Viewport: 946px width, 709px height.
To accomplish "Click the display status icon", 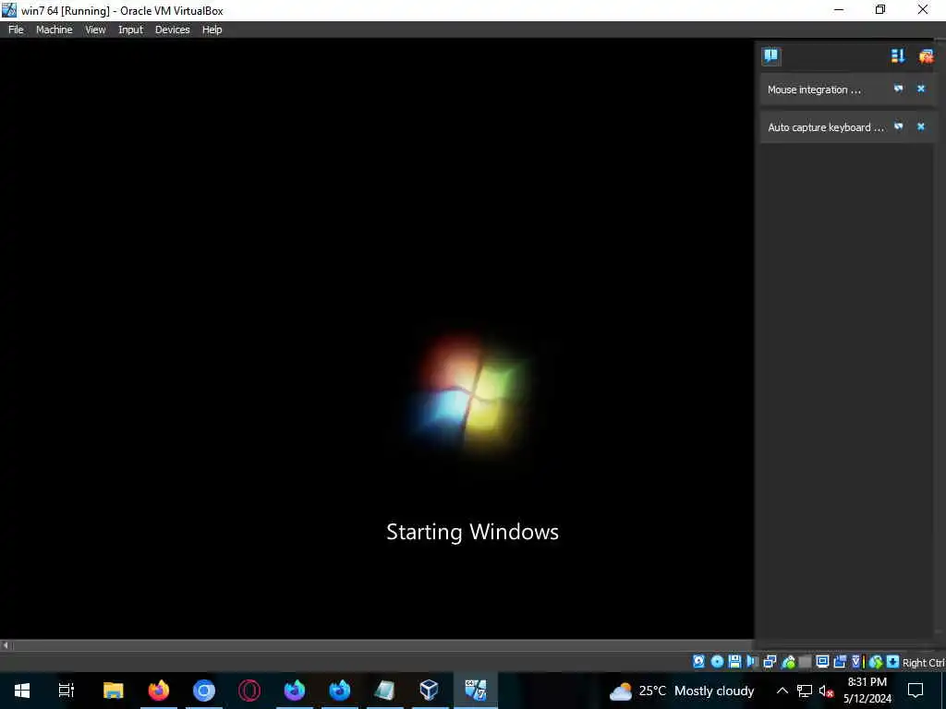I will pos(822,661).
